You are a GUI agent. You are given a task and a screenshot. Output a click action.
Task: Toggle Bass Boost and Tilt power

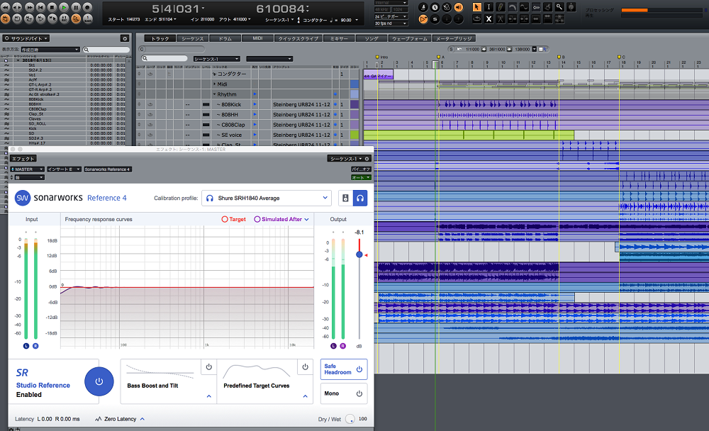pos(209,366)
